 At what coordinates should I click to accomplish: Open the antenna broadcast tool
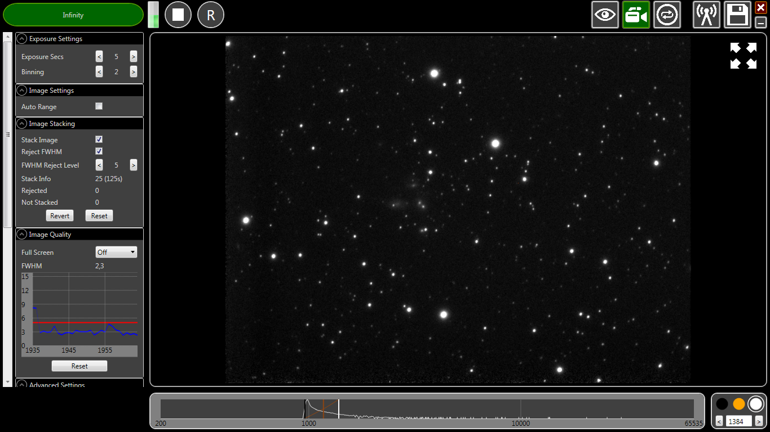pos(706,15)
